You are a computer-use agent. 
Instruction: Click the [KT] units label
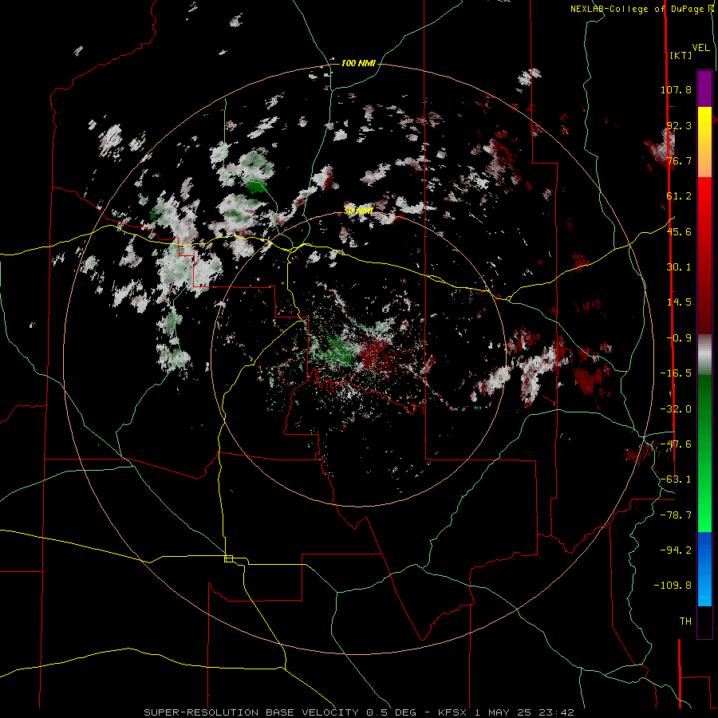[x=681, y=55]
